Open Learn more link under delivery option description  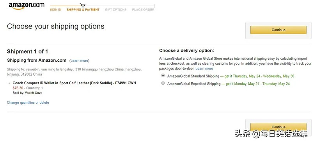[204, 69]
